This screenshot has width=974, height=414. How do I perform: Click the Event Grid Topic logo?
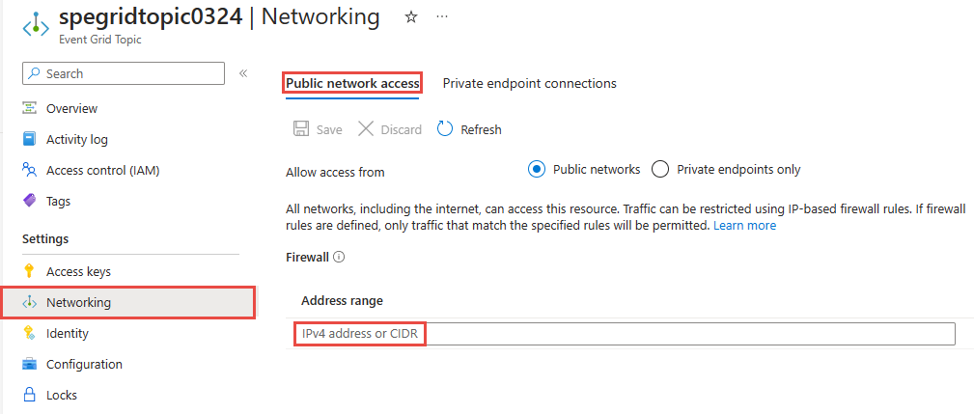pyautogui.click(x=36, y=25)
